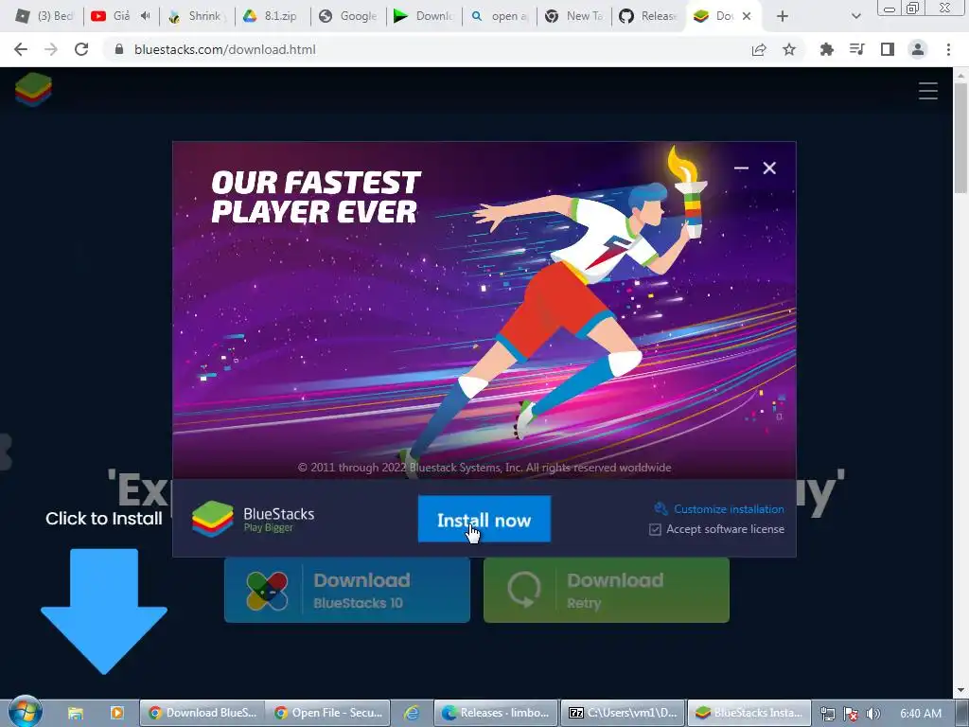This screenshot has height=727, width=969.
Task: Switch to the Google tab
Action: tap(348, 16)
